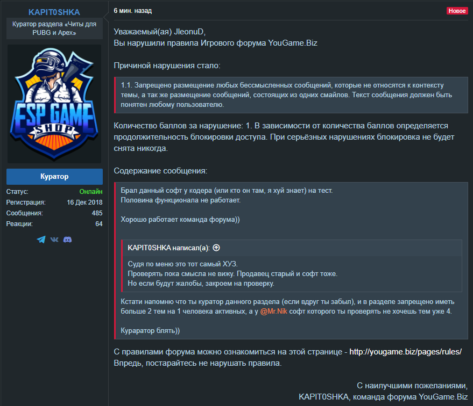
Task: Click the @Mr.Nik user mention
Action: 273,311
